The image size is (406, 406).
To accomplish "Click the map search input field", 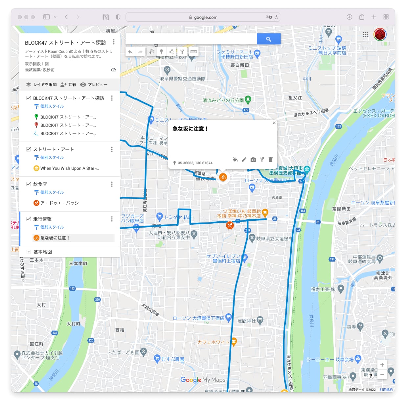I will 191,39.
